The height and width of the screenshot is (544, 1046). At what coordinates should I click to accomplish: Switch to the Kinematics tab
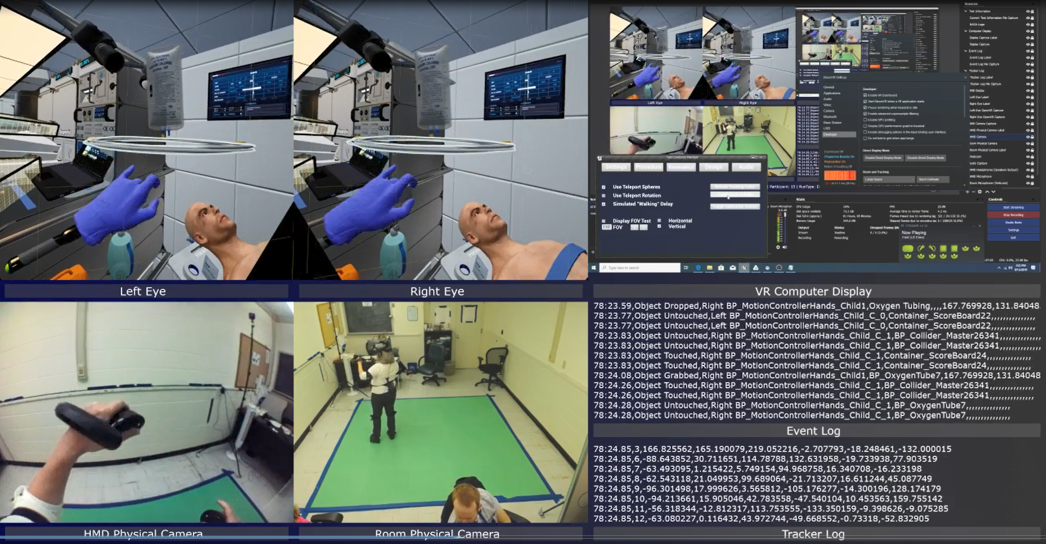click(x=681, y=167)
